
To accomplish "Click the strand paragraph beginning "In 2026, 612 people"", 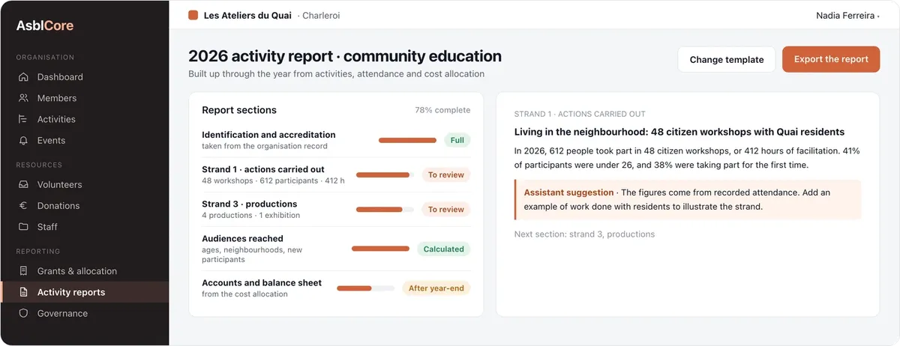I will pyautogui.click(x=686, y=158).
